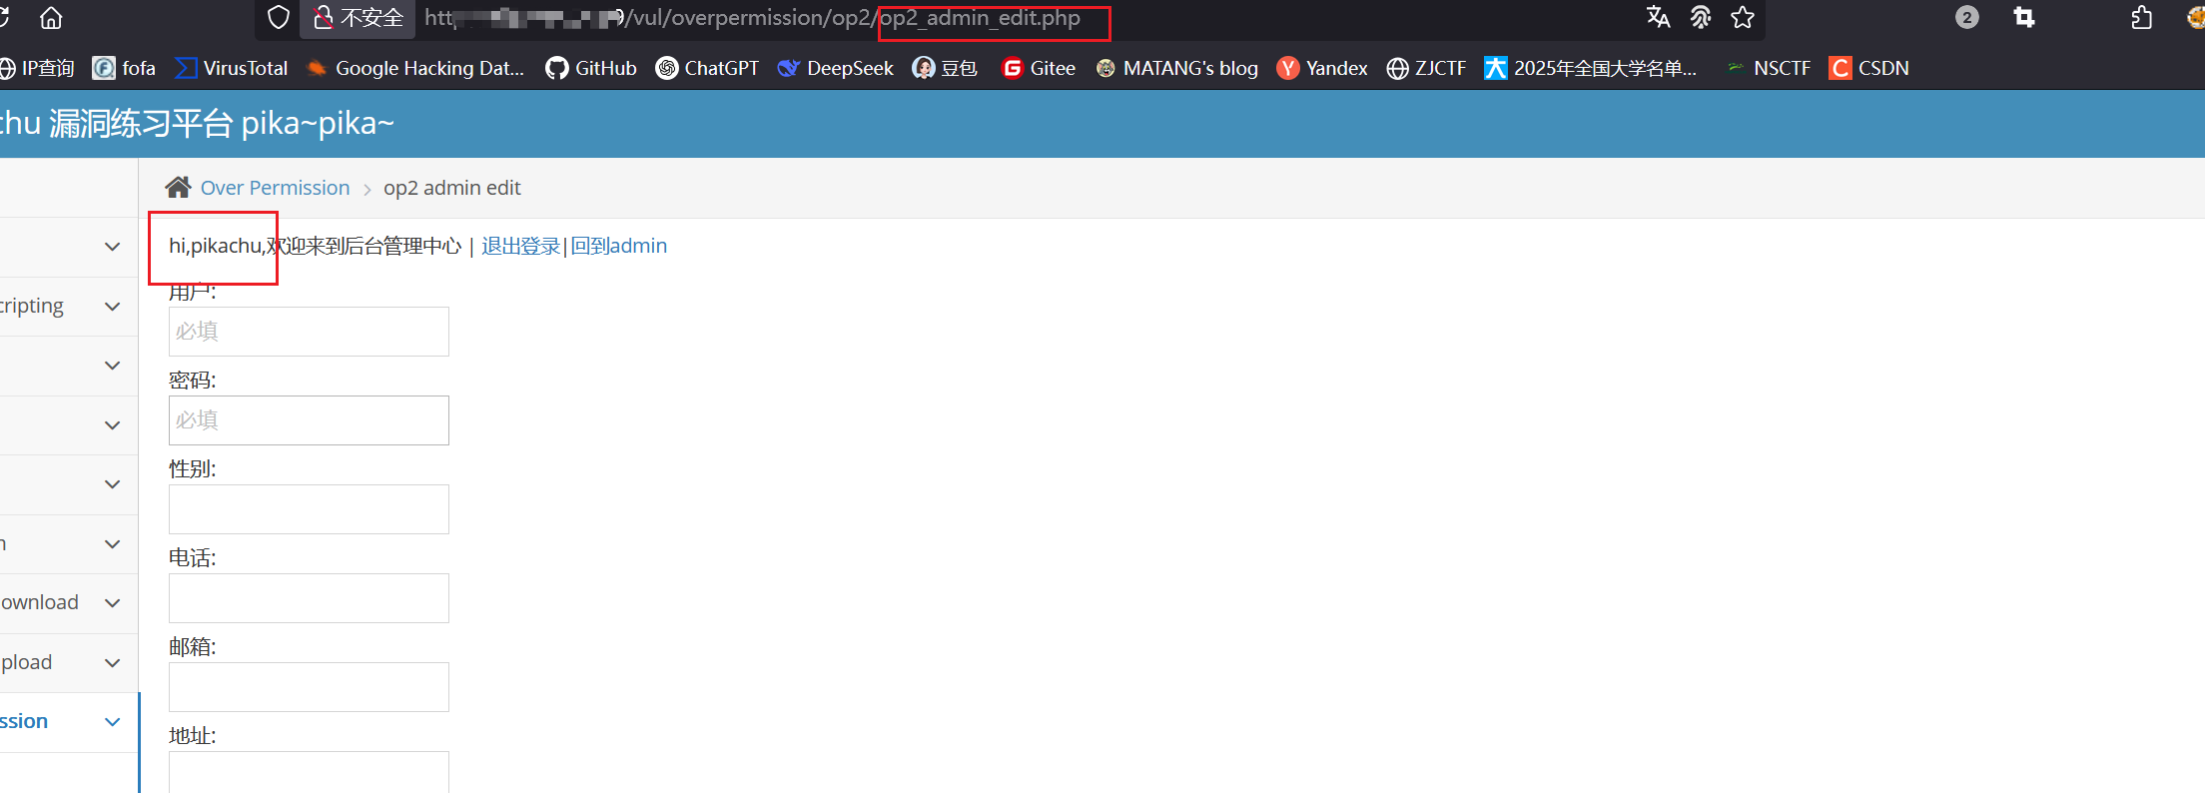
Task: Open the ChatGPT bookmark
Action: pos(707,68)
